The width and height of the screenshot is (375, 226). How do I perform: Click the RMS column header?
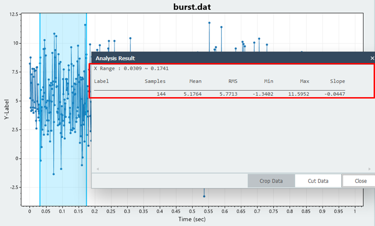233,81
